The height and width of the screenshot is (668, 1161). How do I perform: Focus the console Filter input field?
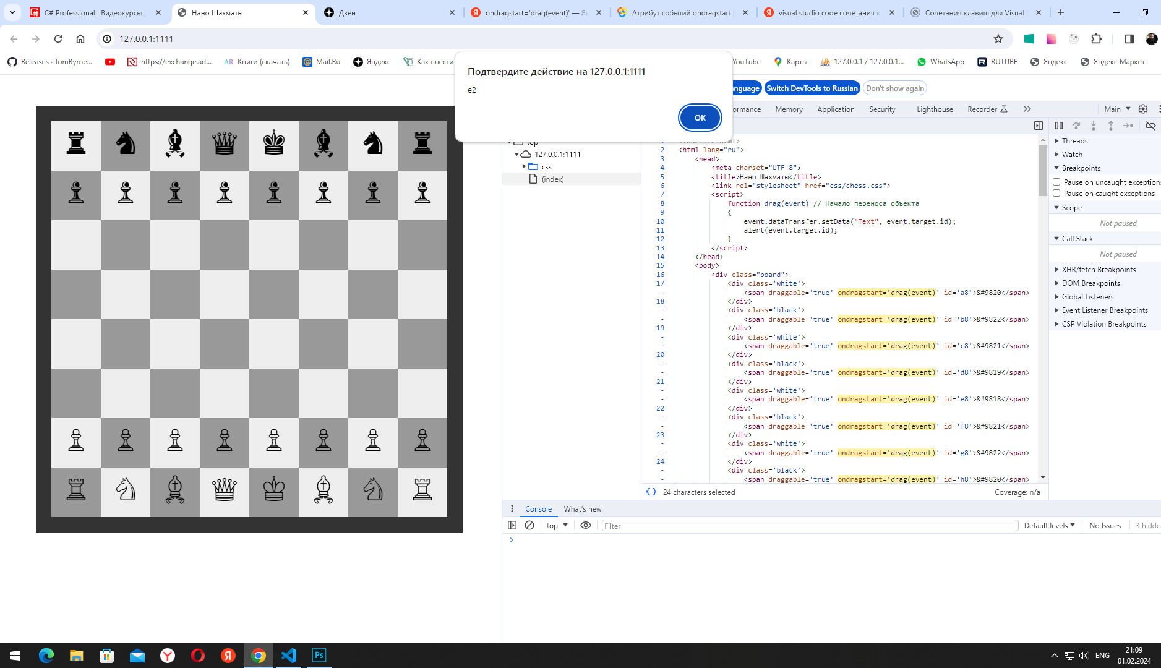pyautogui.click(x=810, y=526)
